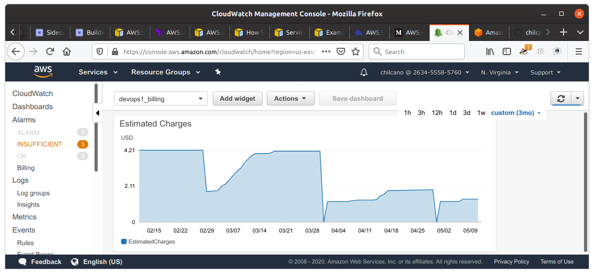Open the Actions dropdown

[290, 98]
